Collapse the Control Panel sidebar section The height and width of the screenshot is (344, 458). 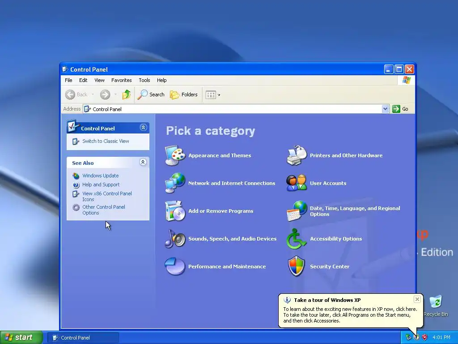click(x=143, y=128)
